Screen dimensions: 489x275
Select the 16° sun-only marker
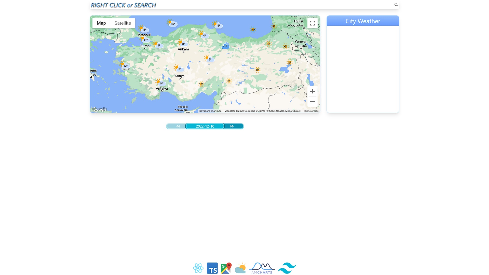tap(253, 30)
